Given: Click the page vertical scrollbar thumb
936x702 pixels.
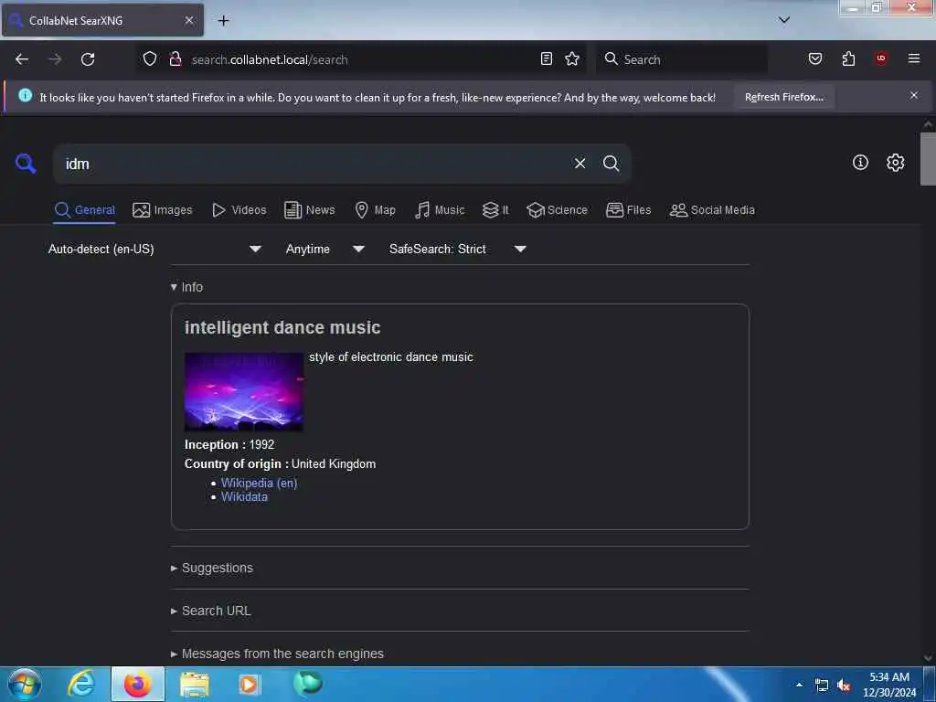Looking at the screenshot, I should (928, 159).
